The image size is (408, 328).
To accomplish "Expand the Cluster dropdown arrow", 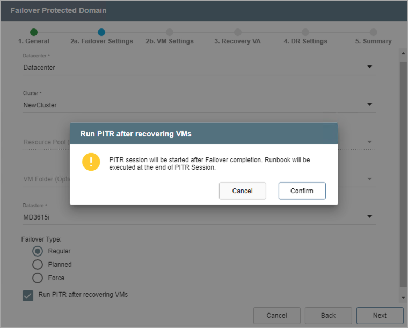I will 369,105.
